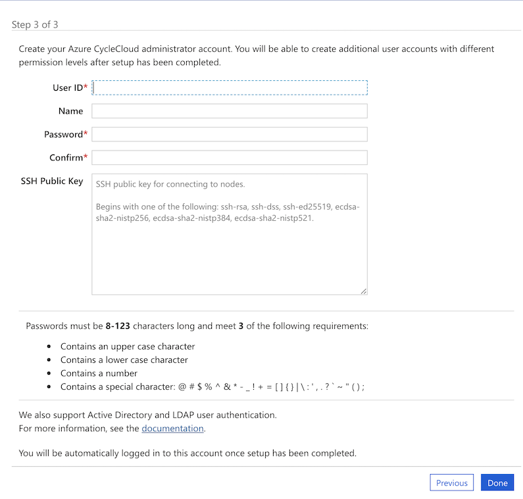Select the Password input box
The image size is (523, 499).
229,134
